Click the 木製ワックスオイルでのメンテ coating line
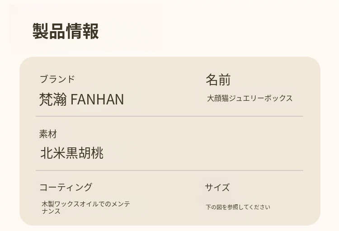 [86, 204]
